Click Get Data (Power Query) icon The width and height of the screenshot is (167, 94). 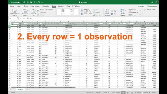tap(14, 11)
